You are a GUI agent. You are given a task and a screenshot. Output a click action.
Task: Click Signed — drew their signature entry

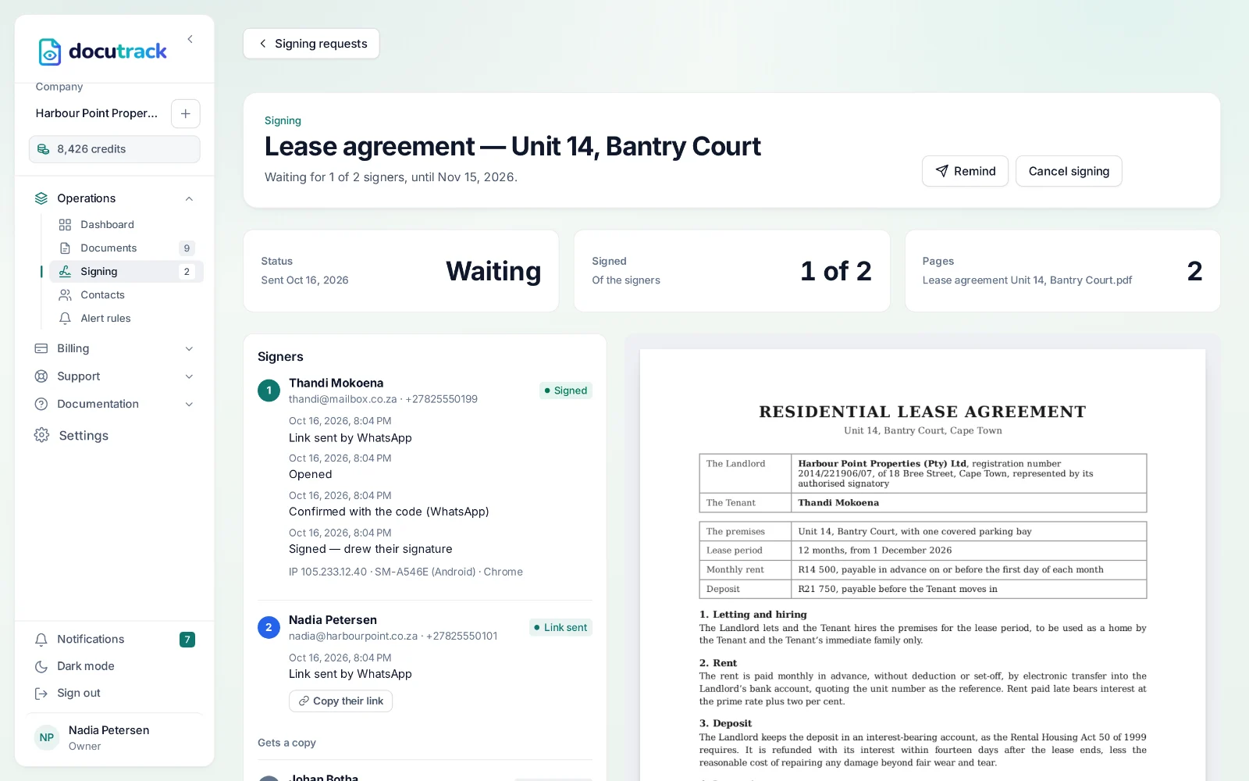pos(371,549)
